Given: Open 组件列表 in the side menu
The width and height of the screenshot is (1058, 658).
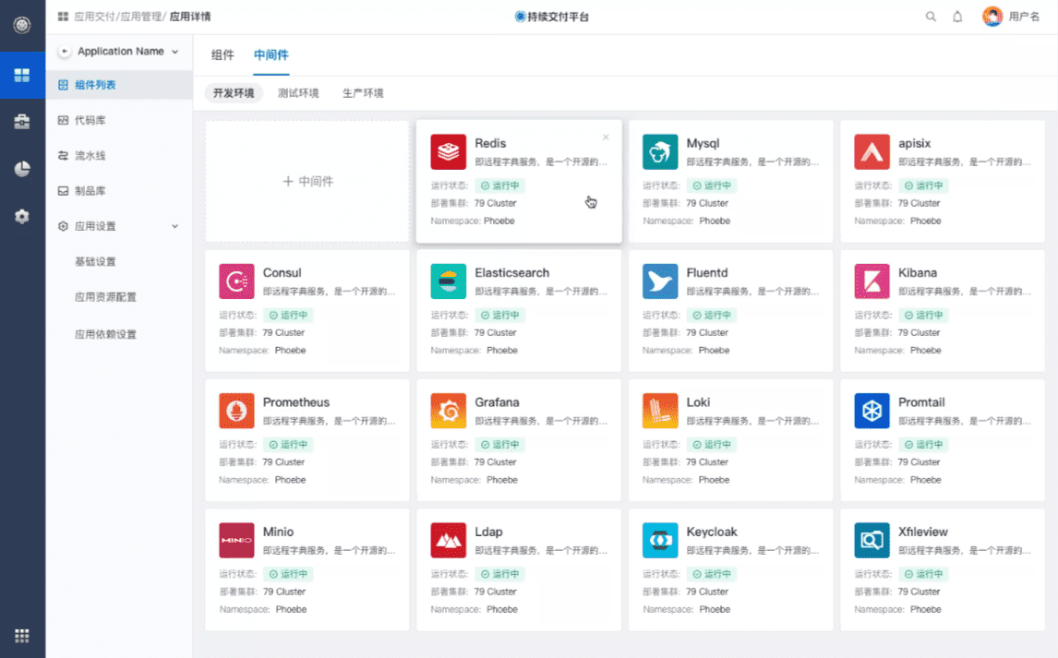Looking at the screenshot, I should 119,85.
